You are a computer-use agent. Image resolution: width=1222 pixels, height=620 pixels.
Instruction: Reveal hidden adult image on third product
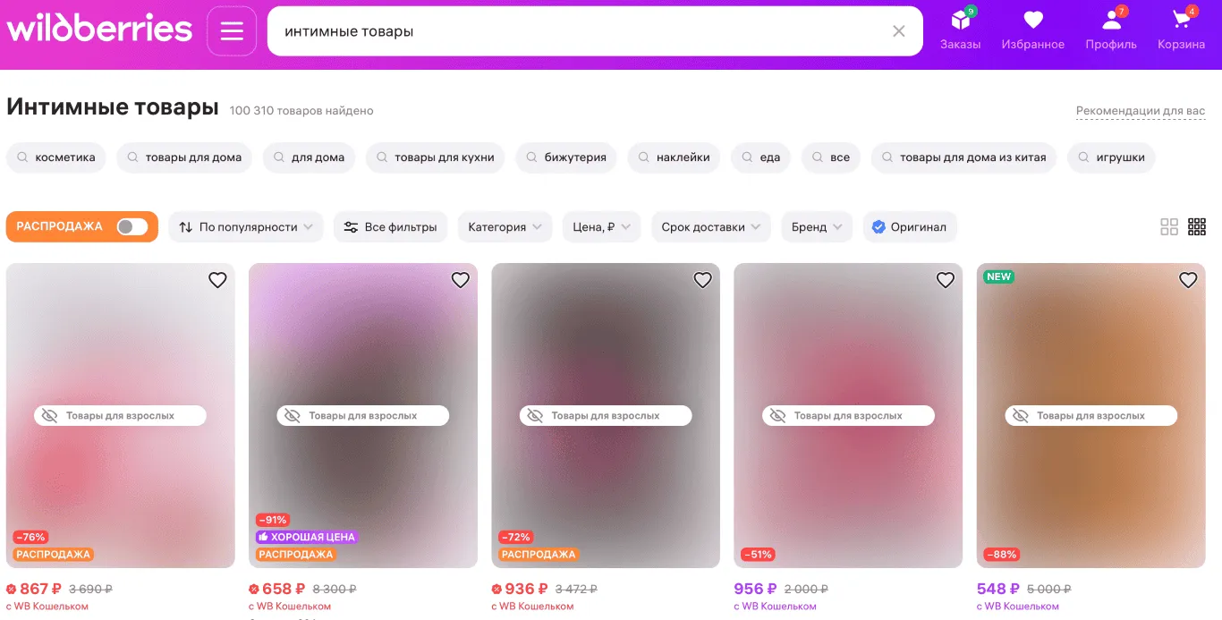click(x=606, y=416)
